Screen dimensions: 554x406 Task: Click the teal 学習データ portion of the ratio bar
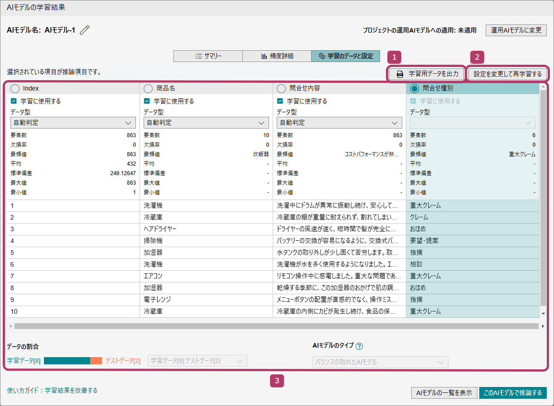point(67,361)
